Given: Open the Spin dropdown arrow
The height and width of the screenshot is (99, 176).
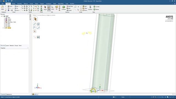Looking at the screenshot, I should click(x=19, y=6).
